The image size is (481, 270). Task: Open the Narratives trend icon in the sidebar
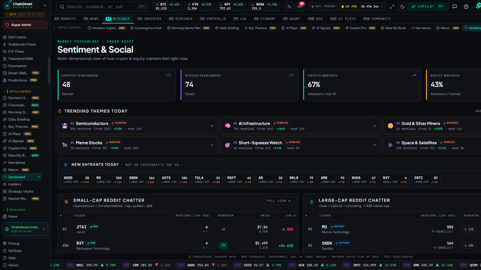click(5, 163)
